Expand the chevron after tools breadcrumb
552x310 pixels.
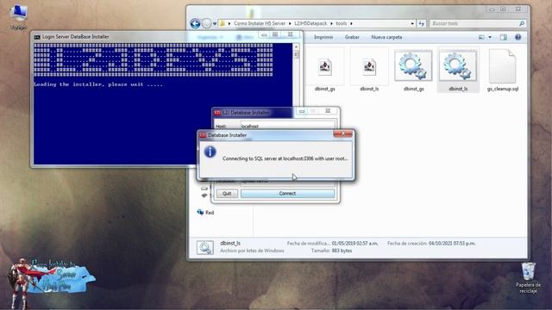[x=351, y=23]
